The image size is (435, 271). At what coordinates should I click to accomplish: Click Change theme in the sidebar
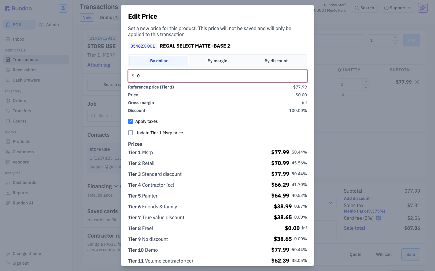pos(36,254)
